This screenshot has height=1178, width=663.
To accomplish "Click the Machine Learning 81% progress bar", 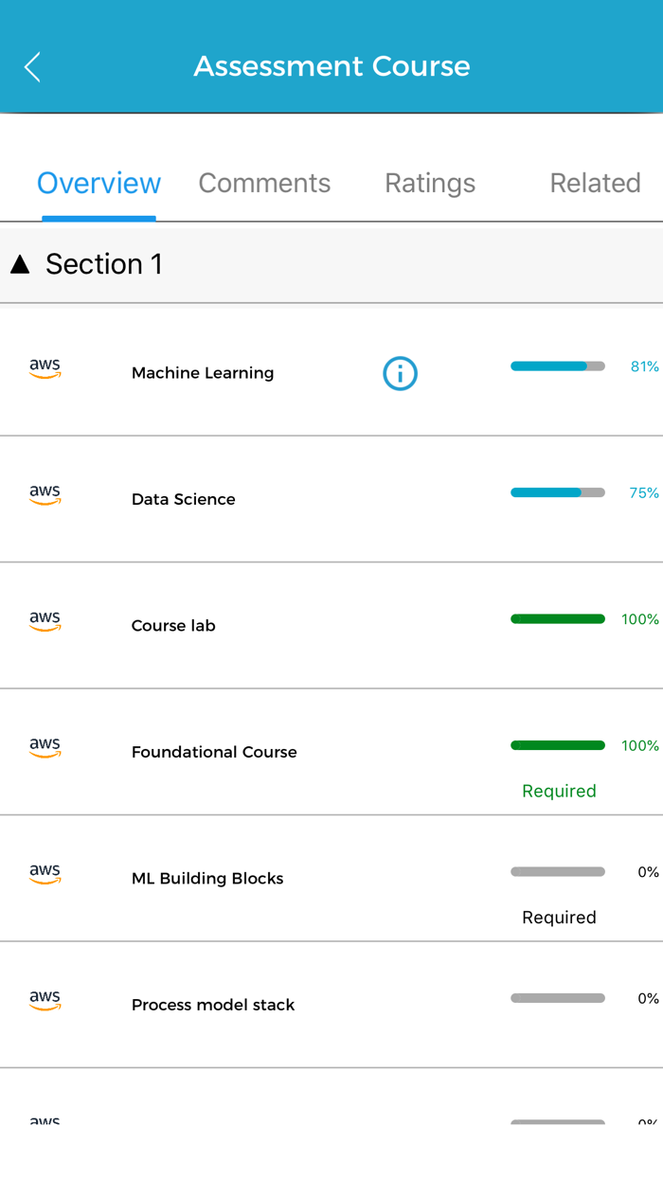I will [x=557, y=366].
